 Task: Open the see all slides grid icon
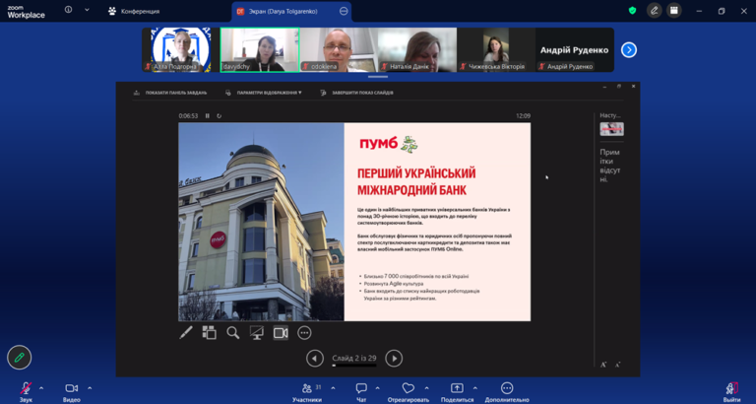click(210, 333)
